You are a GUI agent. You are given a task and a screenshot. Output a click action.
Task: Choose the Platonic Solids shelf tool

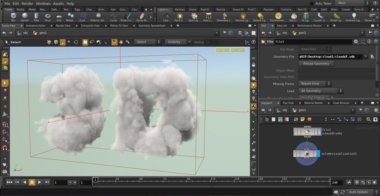(98, 17)
